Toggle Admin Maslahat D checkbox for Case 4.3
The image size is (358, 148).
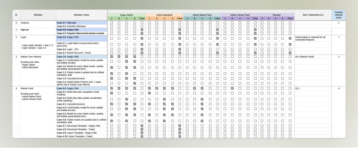pos(173,104)
